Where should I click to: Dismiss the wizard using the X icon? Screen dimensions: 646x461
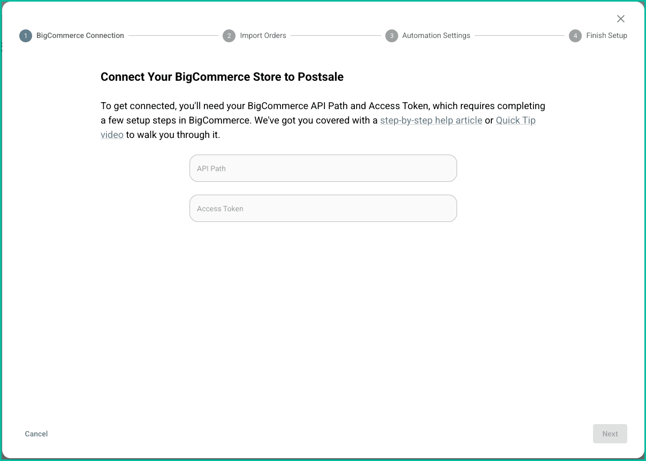click(x=621, y=19)
